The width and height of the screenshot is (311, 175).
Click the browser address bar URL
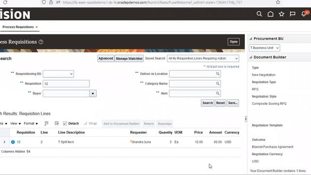tap(152, 2)
